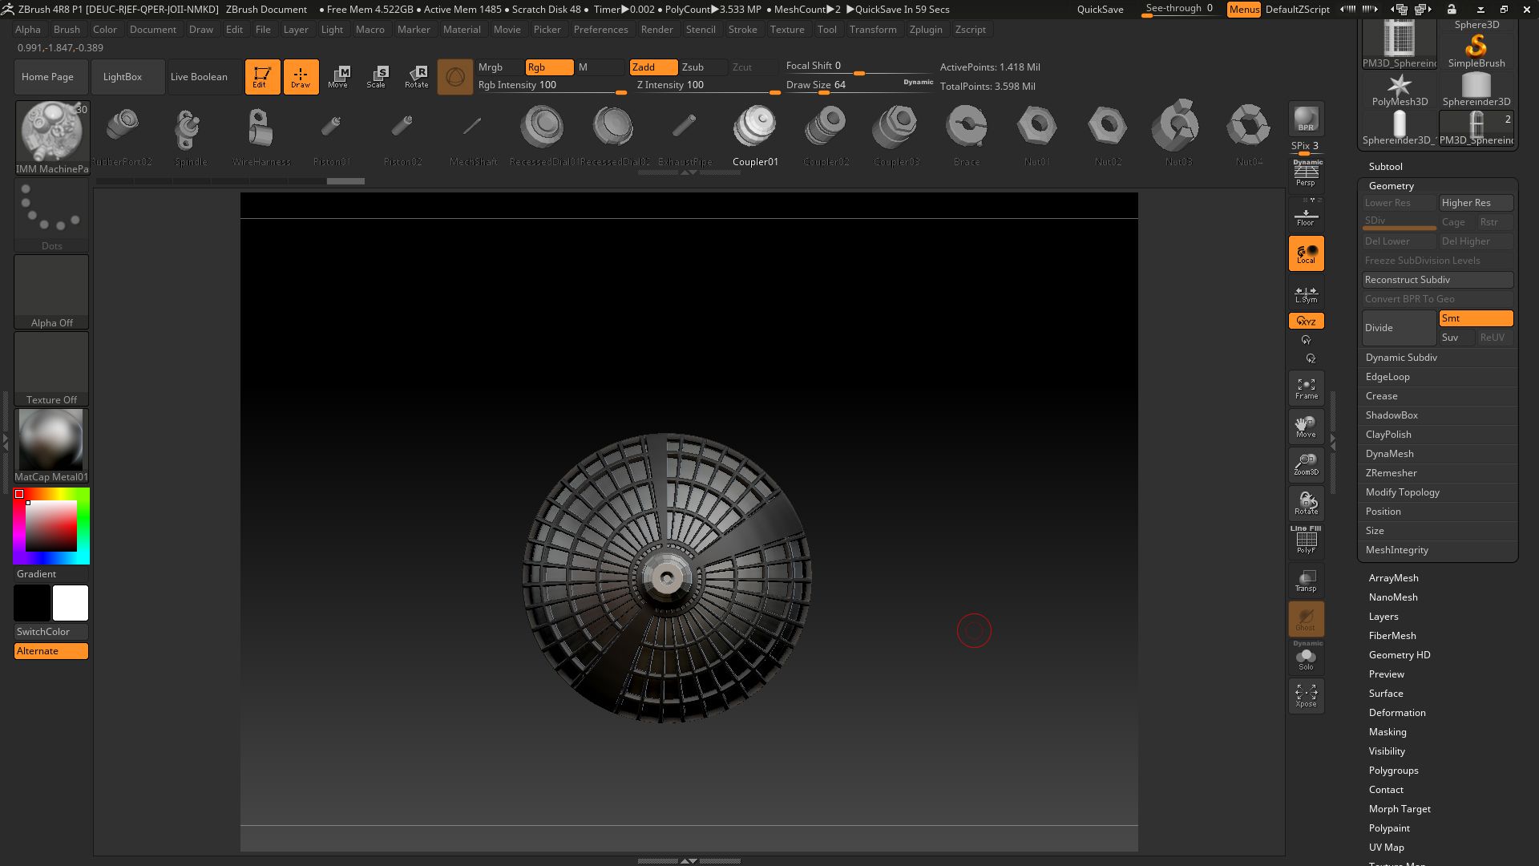
Task: Open the Stroke menu
Action: coord(742,30)
